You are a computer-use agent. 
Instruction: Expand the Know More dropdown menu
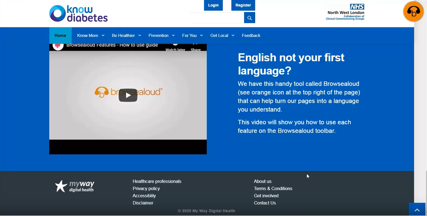91,36
